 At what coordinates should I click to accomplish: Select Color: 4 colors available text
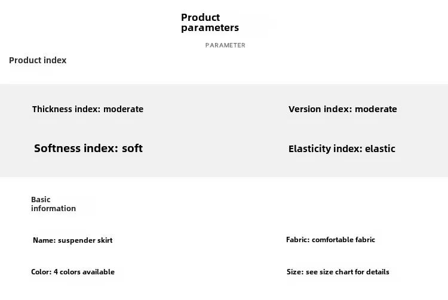click(x=73, y=272)
